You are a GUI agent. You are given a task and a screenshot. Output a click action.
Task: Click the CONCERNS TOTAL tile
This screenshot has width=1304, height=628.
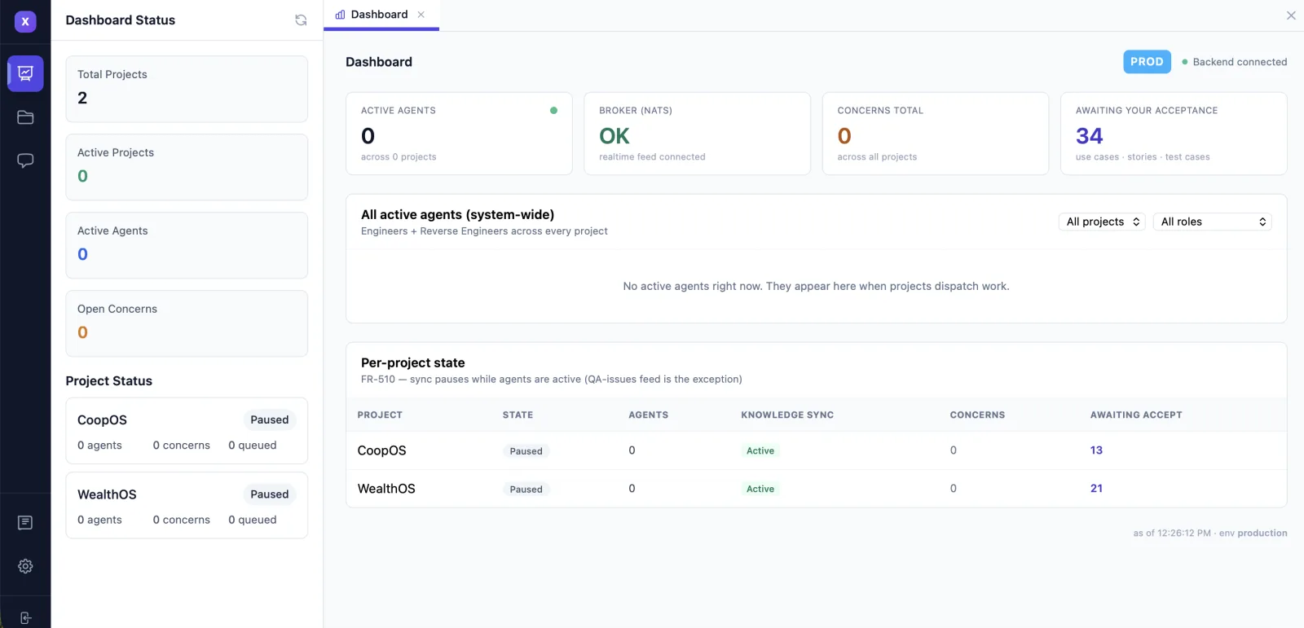click(936, 134)
